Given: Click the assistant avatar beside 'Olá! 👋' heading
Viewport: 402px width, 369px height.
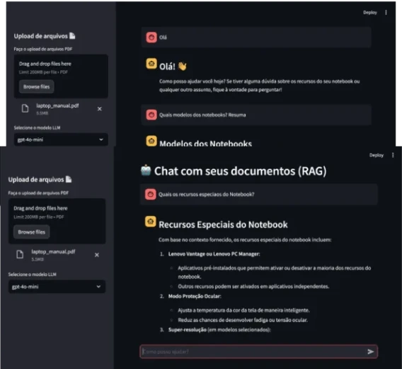Looking at the screenshot, I should point(151,64).
